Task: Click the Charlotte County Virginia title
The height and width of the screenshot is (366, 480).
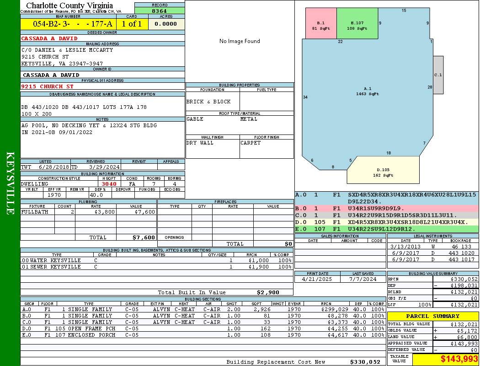Action: pos(69,5)
